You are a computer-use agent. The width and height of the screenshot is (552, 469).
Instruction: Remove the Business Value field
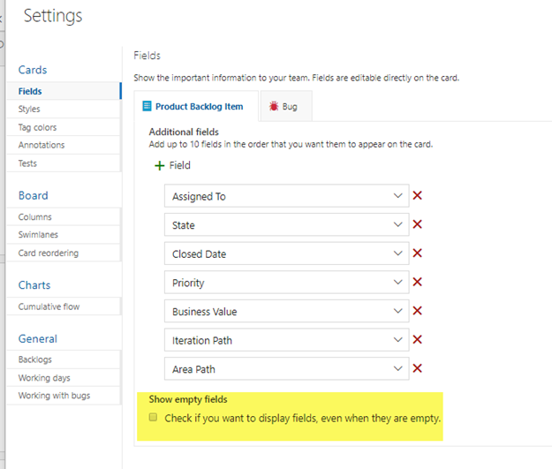pyautogui.click(x=418, y=311)
